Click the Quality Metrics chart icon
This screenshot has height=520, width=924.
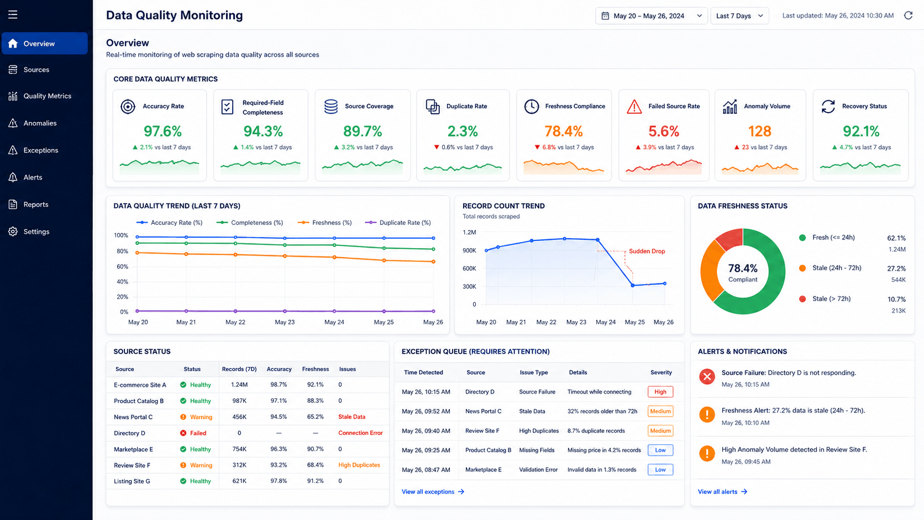click(x=13, y=96)
